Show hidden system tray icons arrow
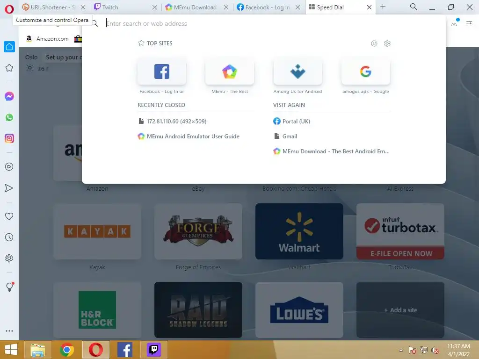 [401, 350]
